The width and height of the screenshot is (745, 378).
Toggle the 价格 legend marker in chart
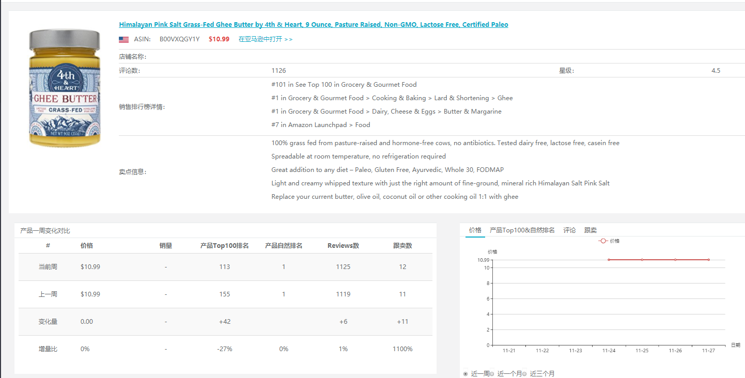[x=603, y=241]
